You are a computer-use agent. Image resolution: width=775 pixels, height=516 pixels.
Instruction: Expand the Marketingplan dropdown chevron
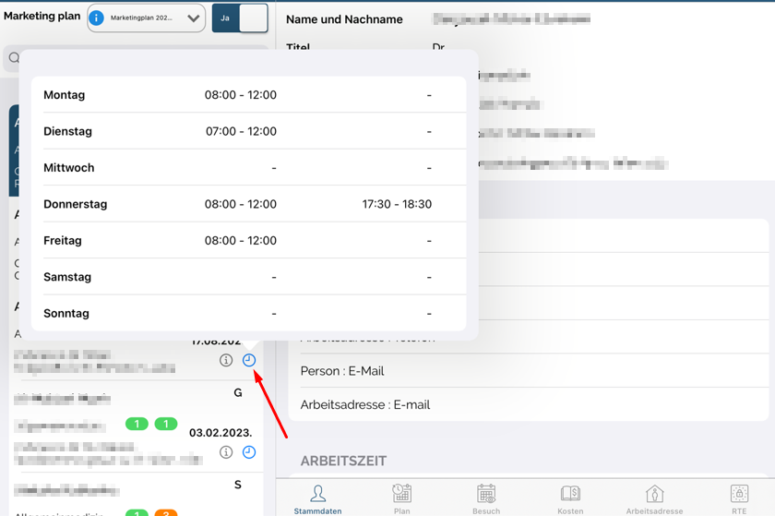tap(193, 18)
